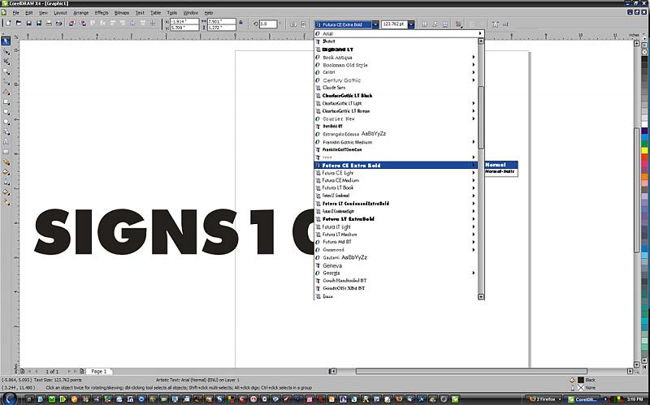The image size is (650, 405).
Task: Open the Effects menu
Action: 102,13
